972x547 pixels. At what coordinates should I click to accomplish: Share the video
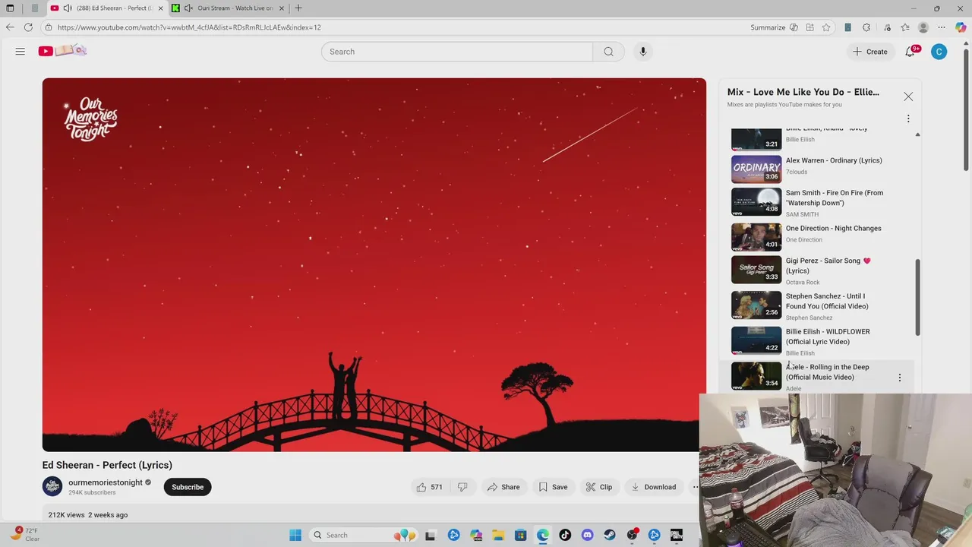503,487
